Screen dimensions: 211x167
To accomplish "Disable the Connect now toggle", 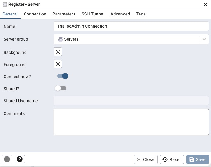I will click(x=63, y=76).
